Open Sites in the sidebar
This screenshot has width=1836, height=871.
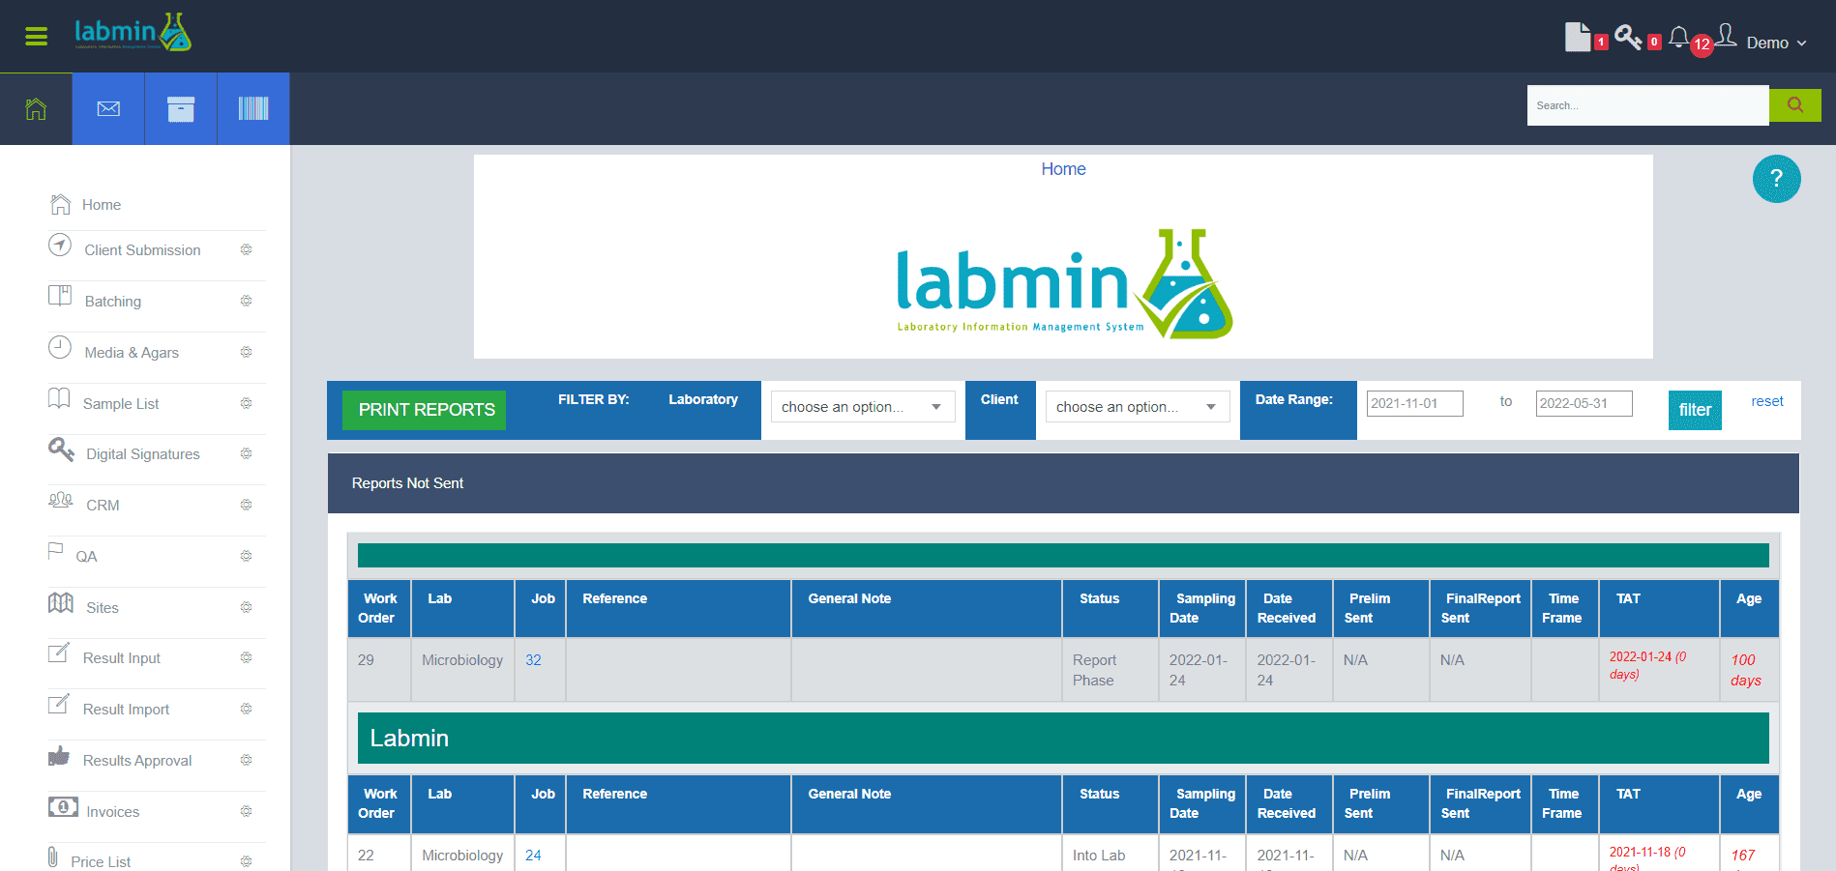[x=102, y=608]
